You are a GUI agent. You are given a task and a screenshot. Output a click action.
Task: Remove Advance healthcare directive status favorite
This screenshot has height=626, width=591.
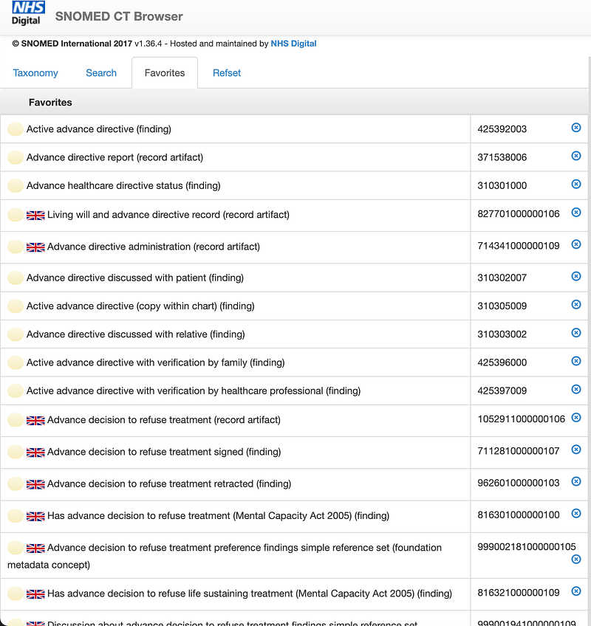[575, 184]
